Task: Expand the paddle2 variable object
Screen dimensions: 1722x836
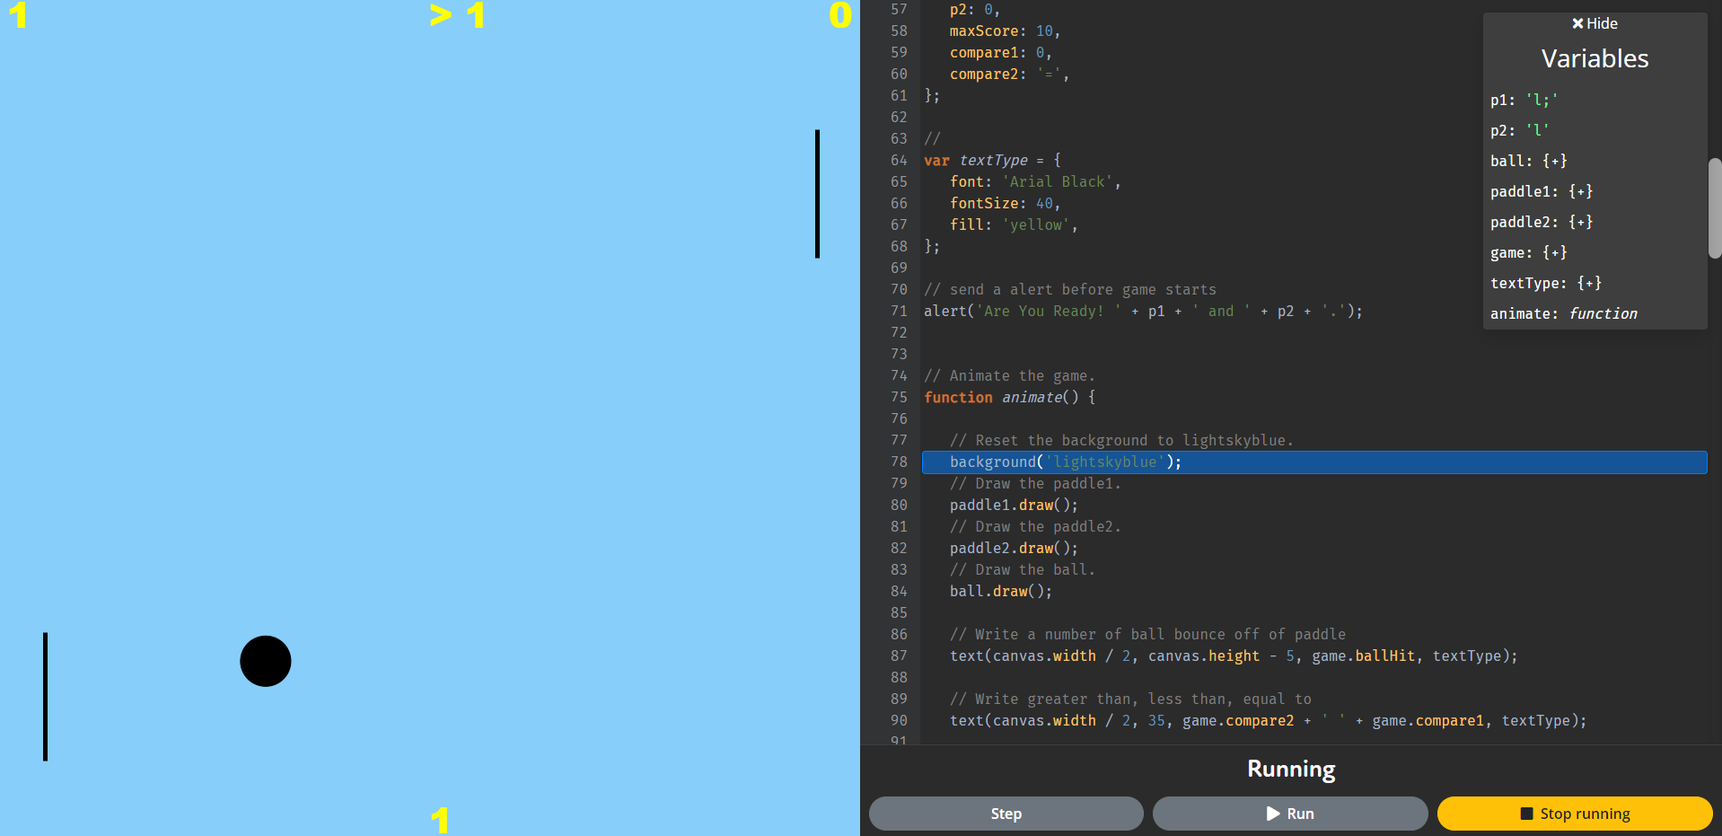Action: (x=1580, y=222)
